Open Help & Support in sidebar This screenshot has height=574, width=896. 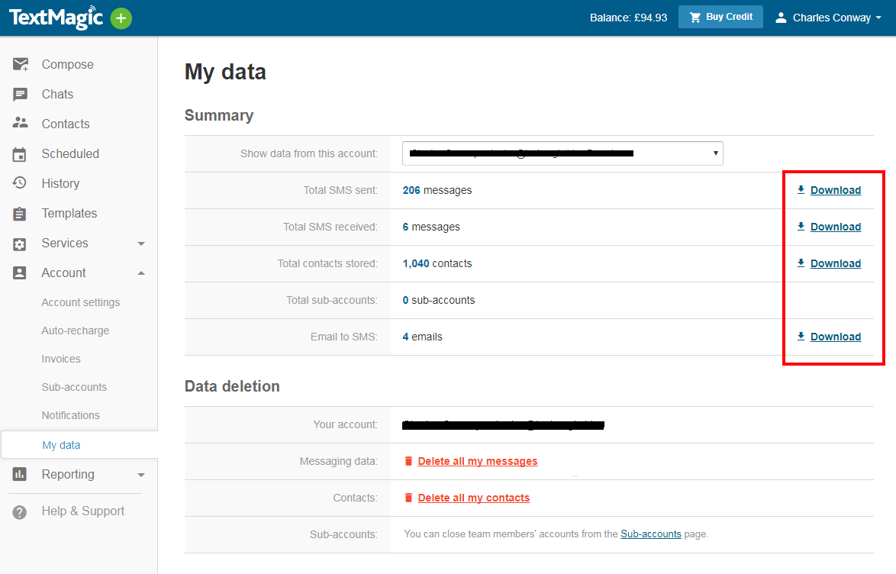click(83, 511)
